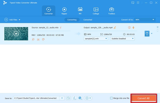Select the Converting sub-tab

pyautogui.click(x=72, y=20)
